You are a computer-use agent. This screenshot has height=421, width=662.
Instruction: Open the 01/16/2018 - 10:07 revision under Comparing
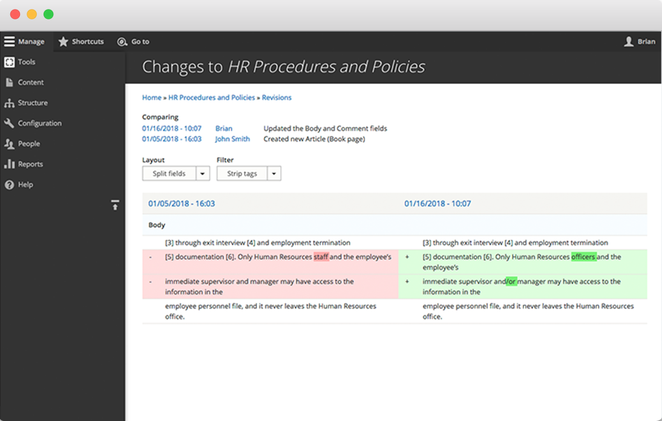tap(172, 128)
